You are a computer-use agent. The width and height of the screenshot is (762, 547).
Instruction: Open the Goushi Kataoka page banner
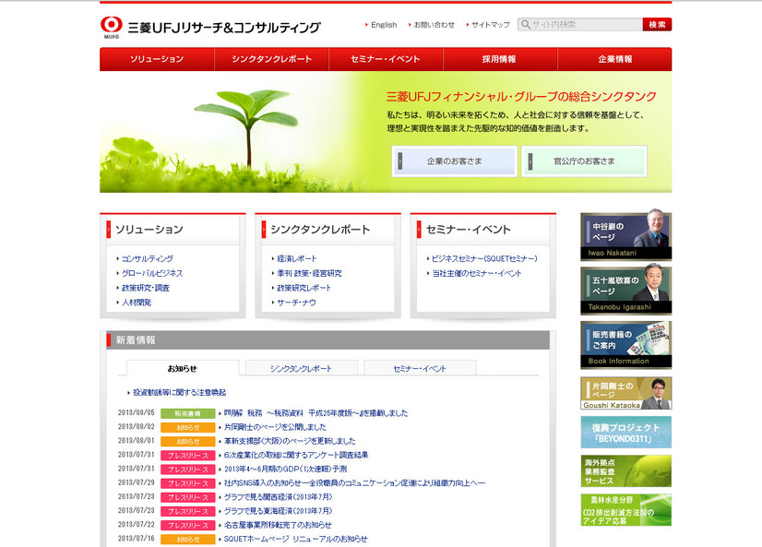[625, 394]
